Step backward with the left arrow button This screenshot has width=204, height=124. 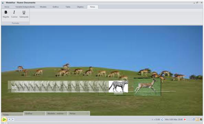(x=9, y=119)
